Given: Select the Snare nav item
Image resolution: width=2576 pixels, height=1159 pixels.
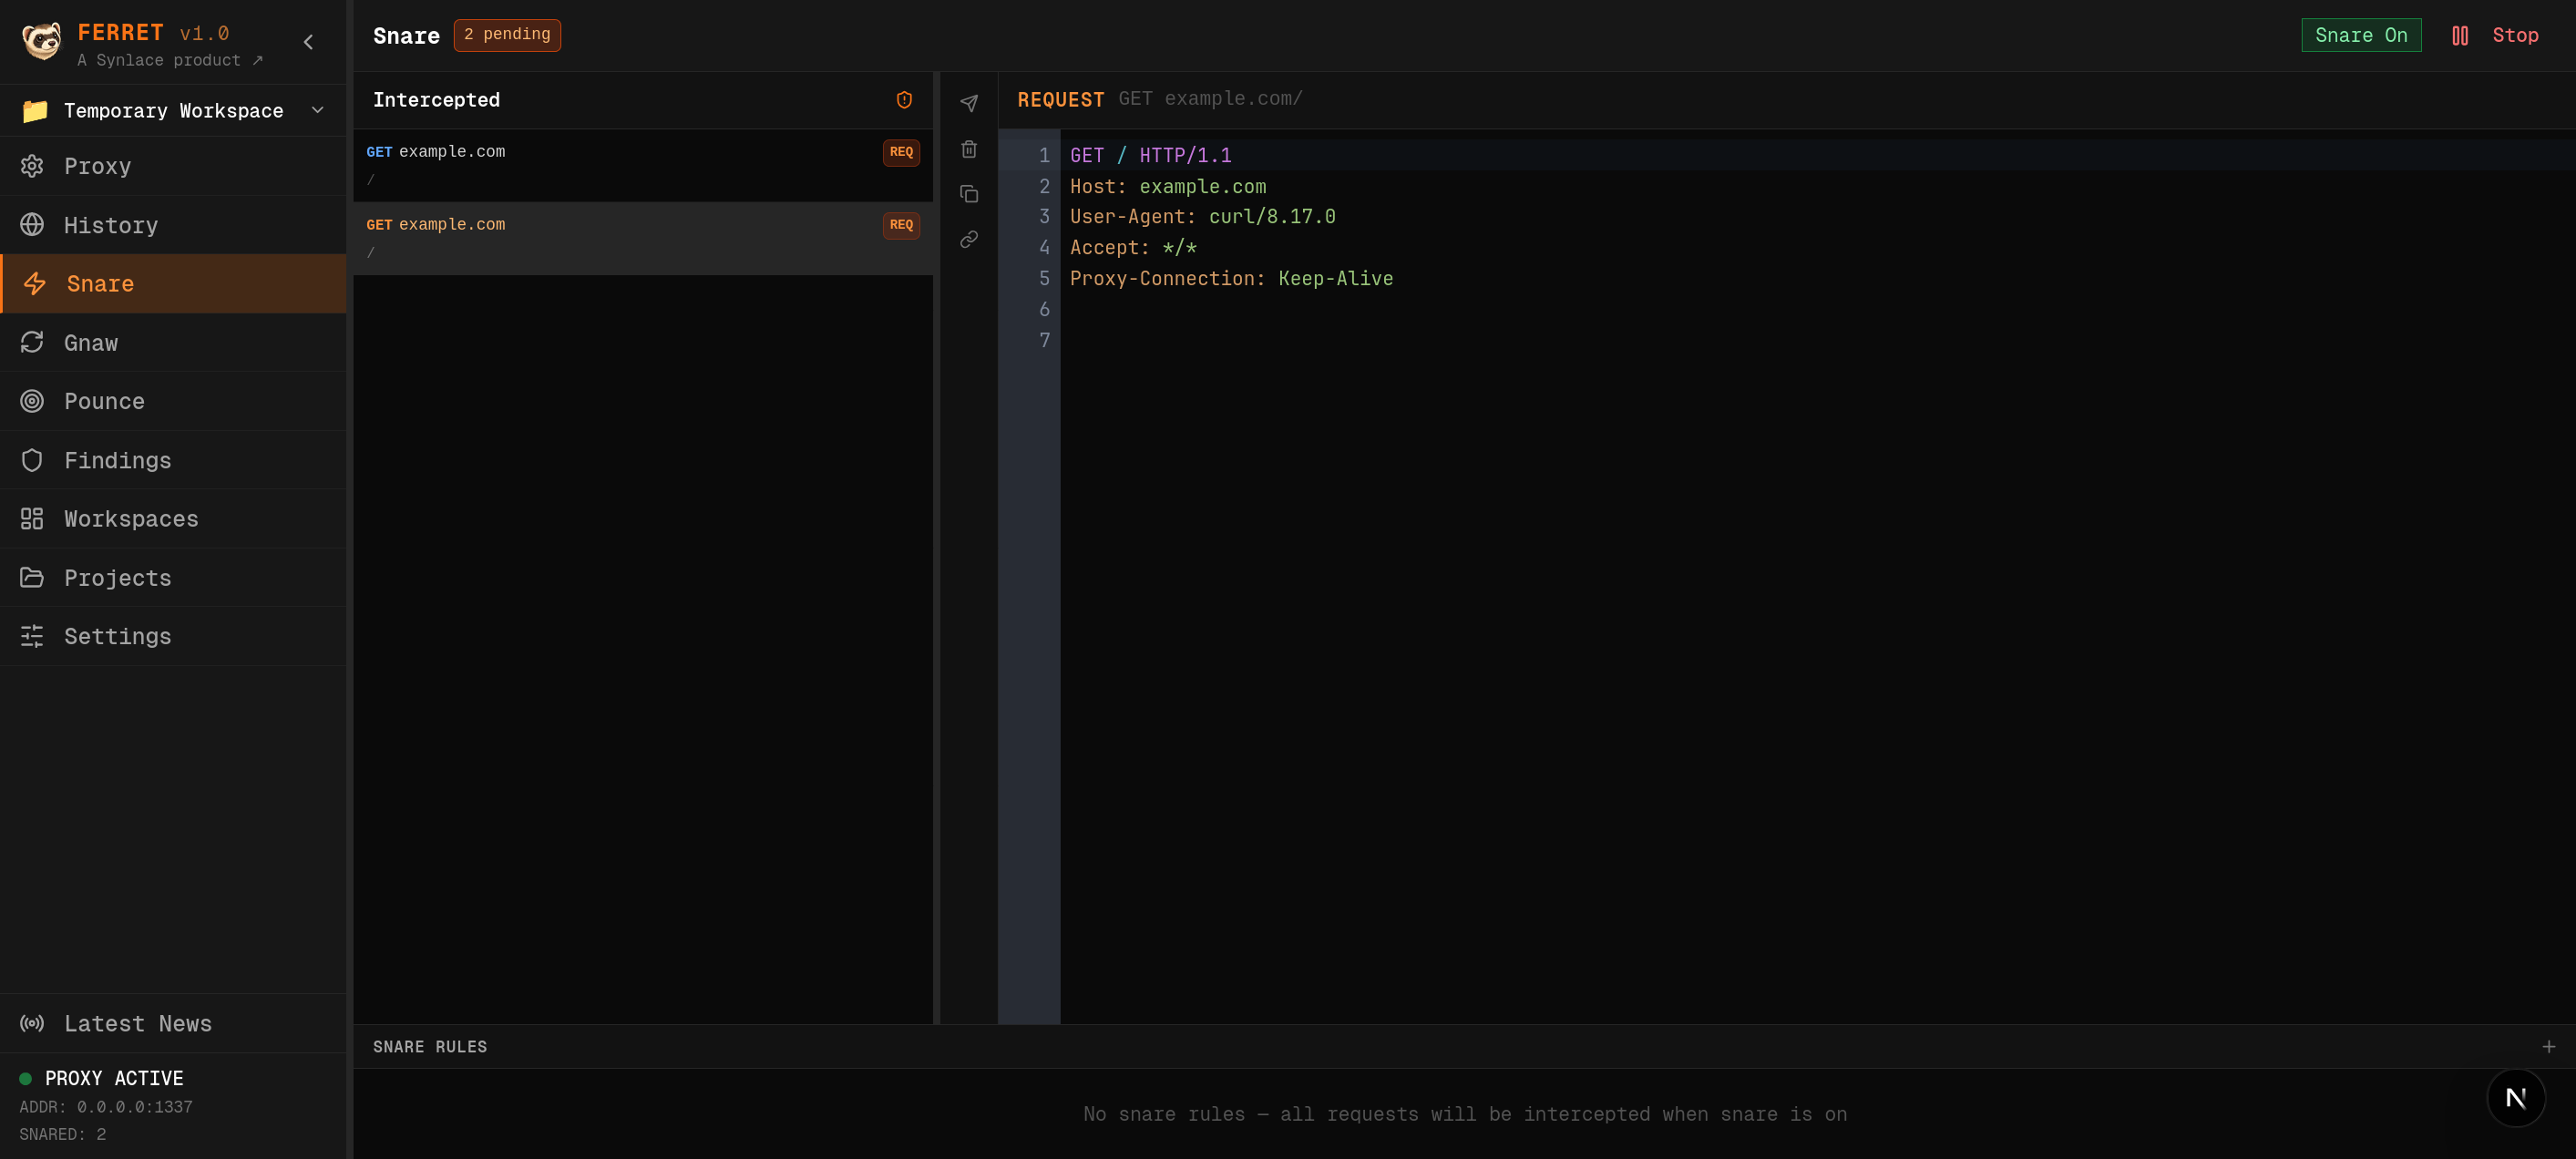Looking at the screenshot, I should 173,284.
